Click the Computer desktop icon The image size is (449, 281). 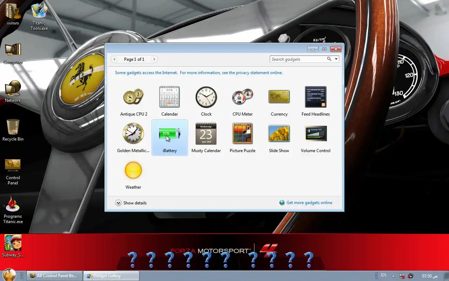[13, 53]
